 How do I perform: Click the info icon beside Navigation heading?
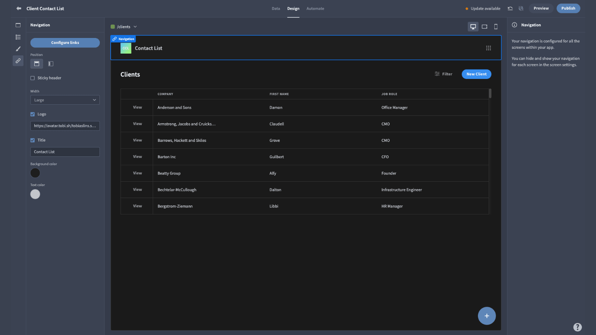514,25
